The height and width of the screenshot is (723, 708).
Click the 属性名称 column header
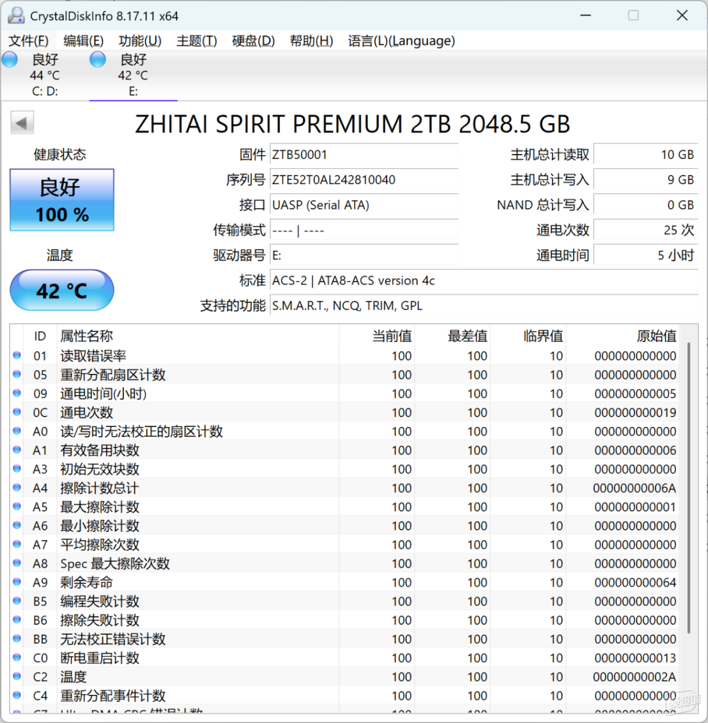pos(197,336)
